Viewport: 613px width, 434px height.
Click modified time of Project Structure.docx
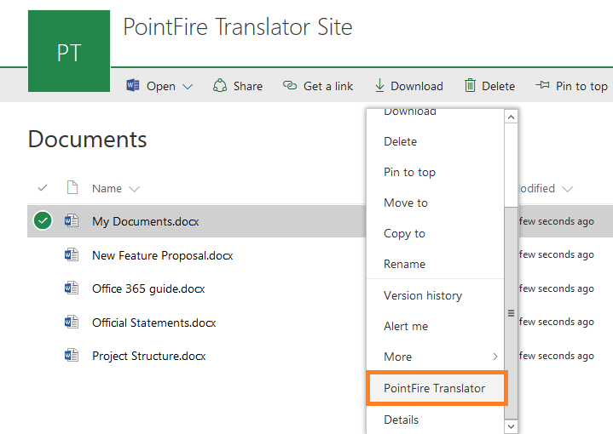tap(557, 356)
